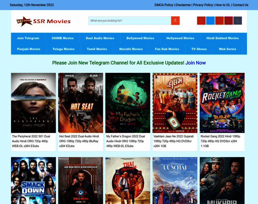
Task: Open The Peripheral poster thumbnail
Action: [33, 103]
